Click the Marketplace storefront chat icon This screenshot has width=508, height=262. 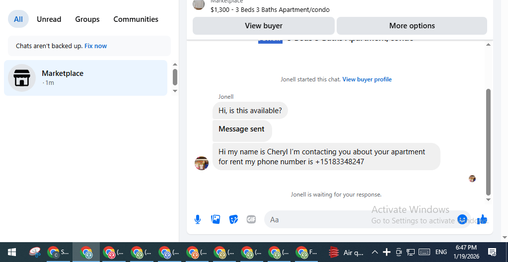point(22,78)
